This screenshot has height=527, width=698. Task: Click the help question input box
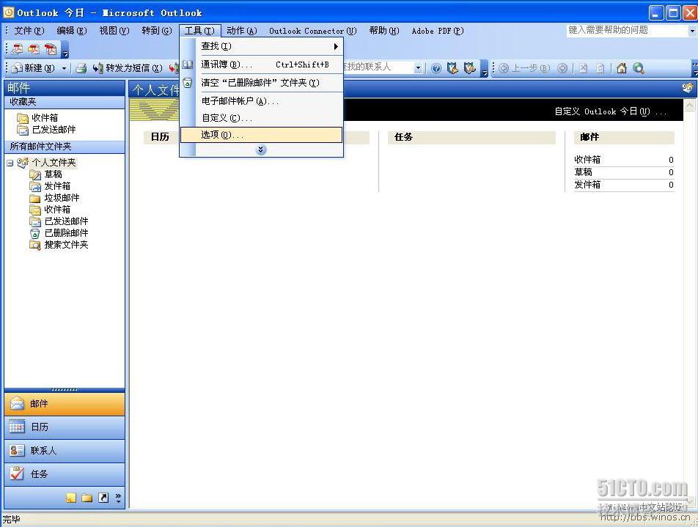point(627,30)
